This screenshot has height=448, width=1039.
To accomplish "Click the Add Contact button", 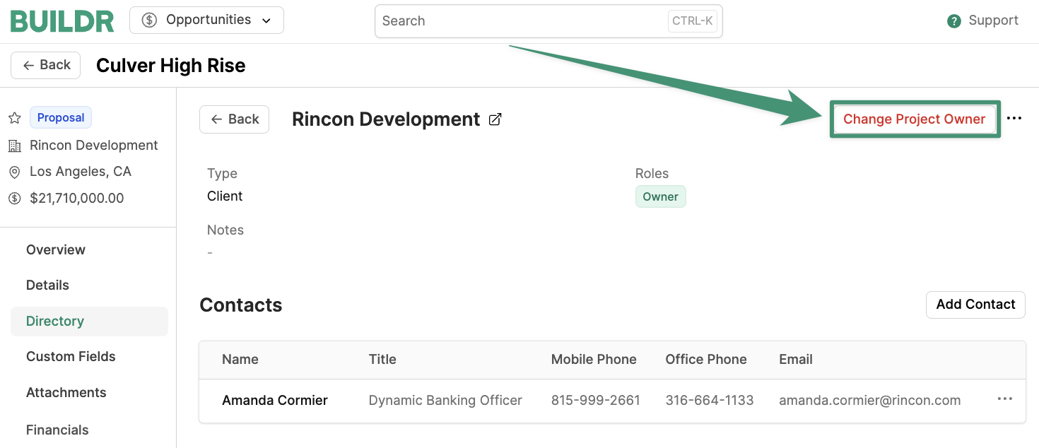I will tap(975, 305).
